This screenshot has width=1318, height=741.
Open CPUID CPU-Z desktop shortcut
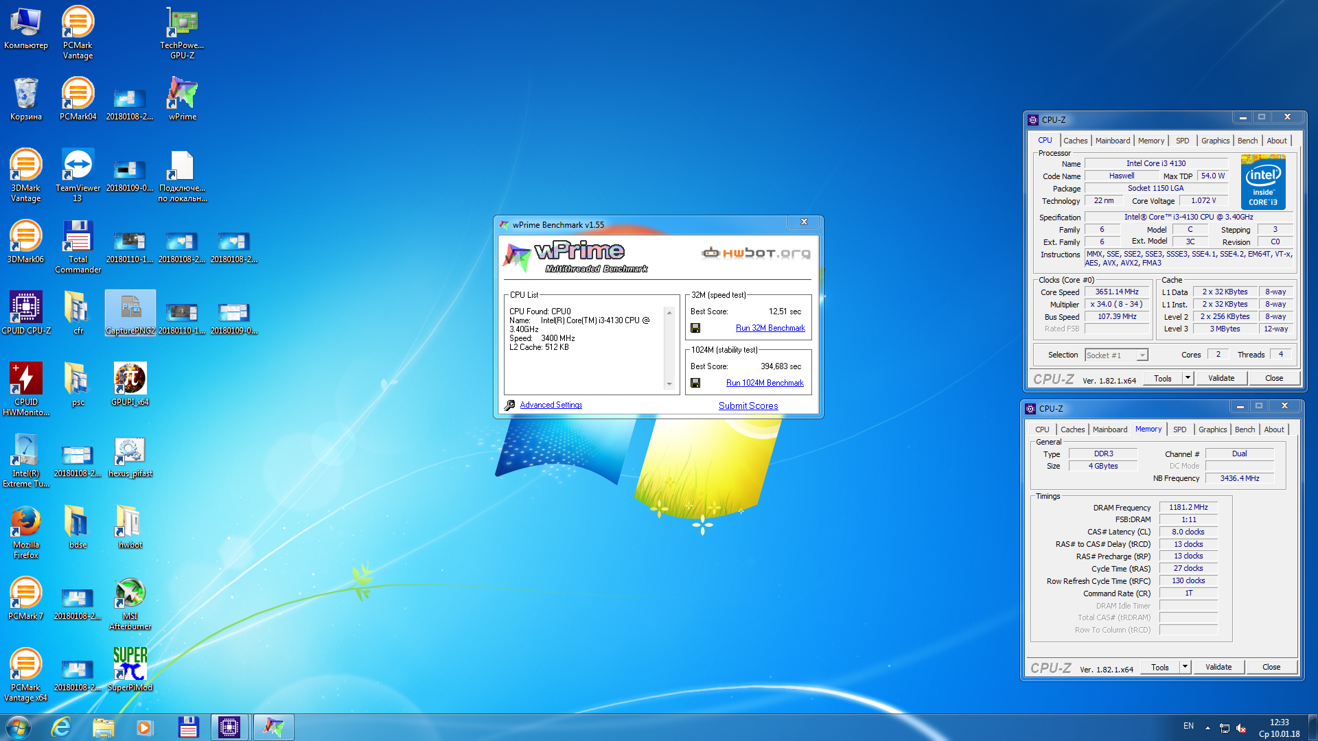[x=25, y=313]
